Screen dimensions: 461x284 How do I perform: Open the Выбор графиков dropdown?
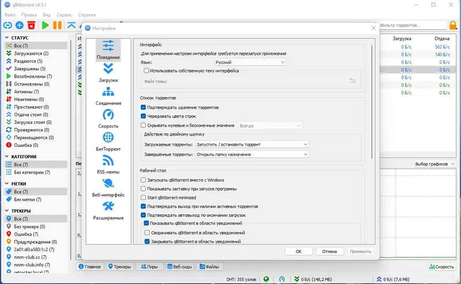point(435,164)
